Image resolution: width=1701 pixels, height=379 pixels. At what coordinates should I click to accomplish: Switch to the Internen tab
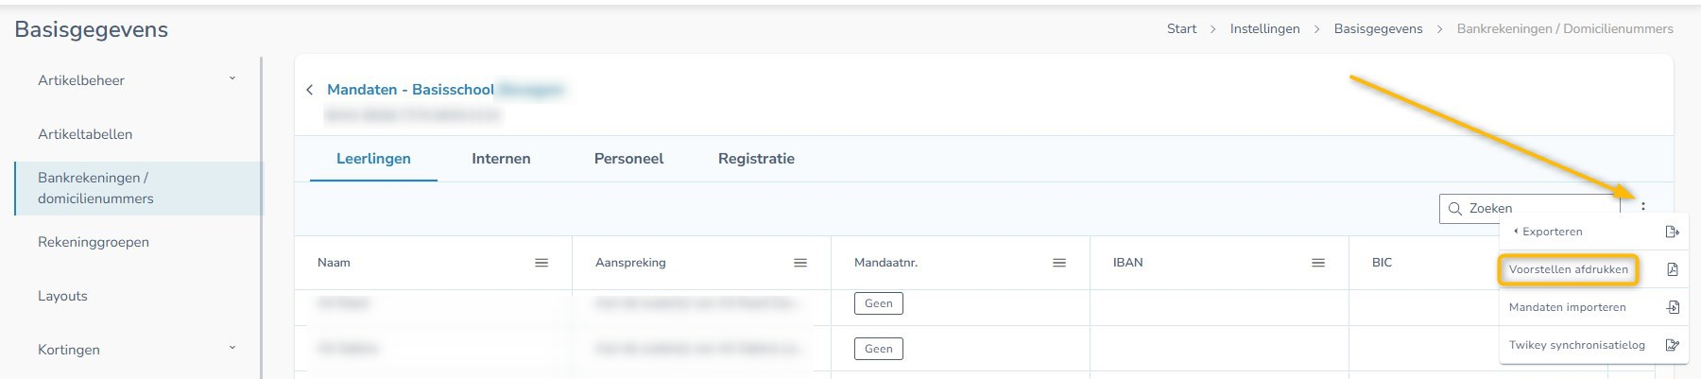(501, 159)
